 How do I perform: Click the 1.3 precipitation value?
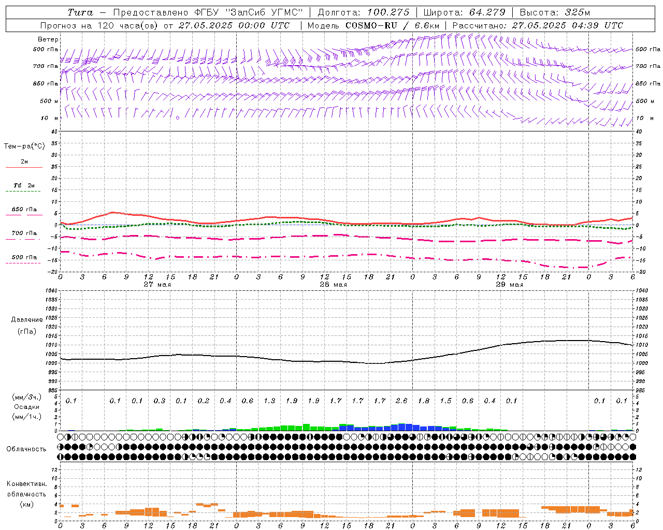(269, 401)
